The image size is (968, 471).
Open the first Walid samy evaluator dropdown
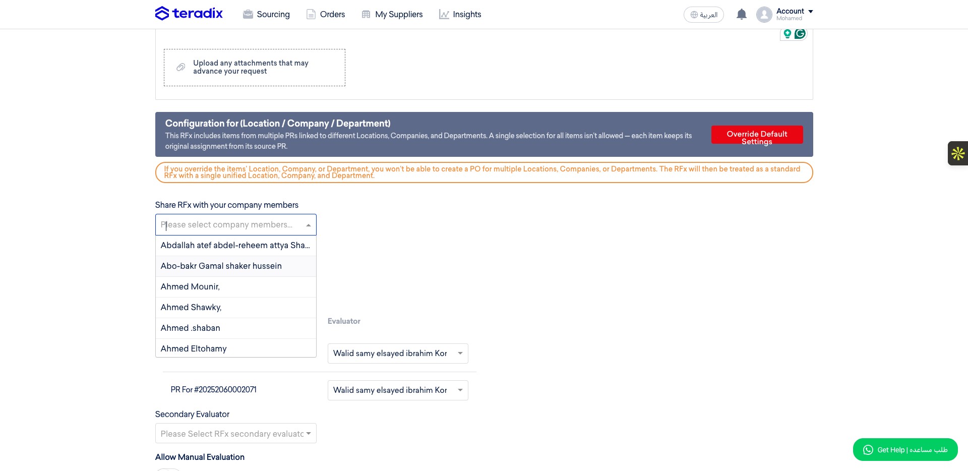(398, 354)
